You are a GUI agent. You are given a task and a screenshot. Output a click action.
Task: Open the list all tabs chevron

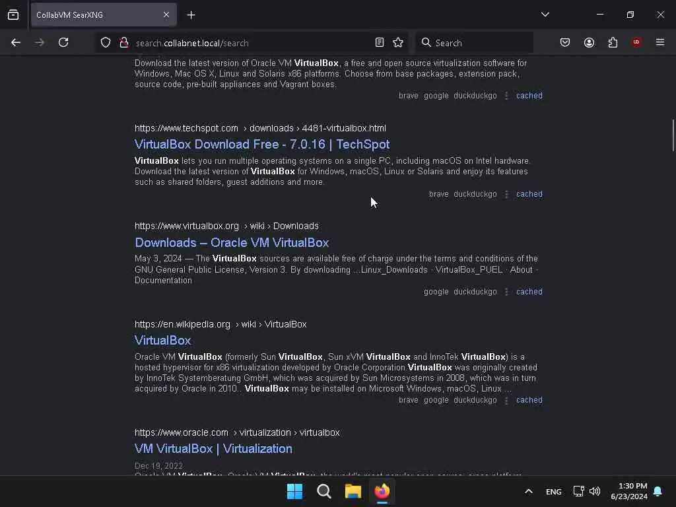pyautogui.click(x=545, y=15)
